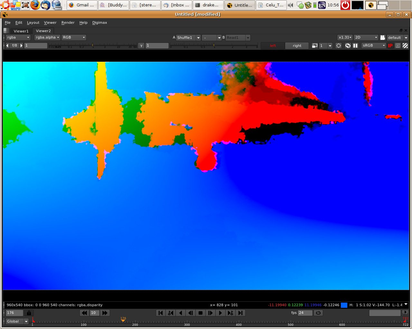Click the camera lock icon beside default
This screenshot has width=412, height=329.
pos(383,38)
